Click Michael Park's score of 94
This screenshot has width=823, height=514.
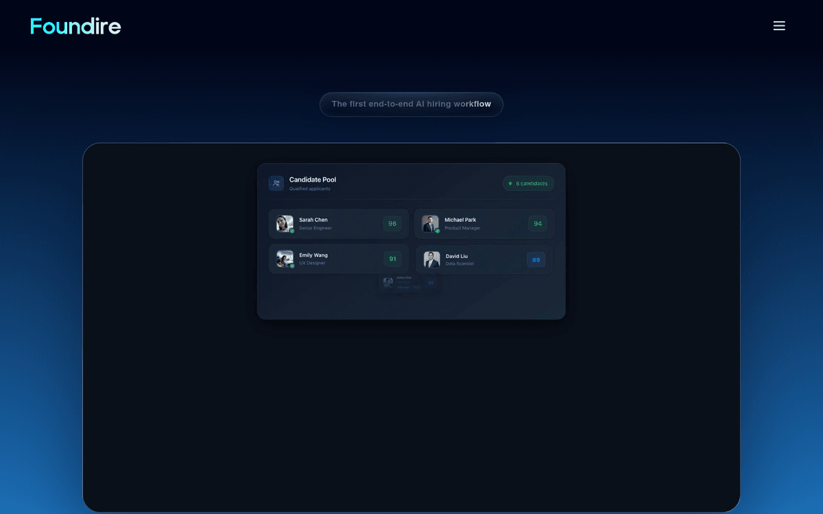click(x=538, y=223)
